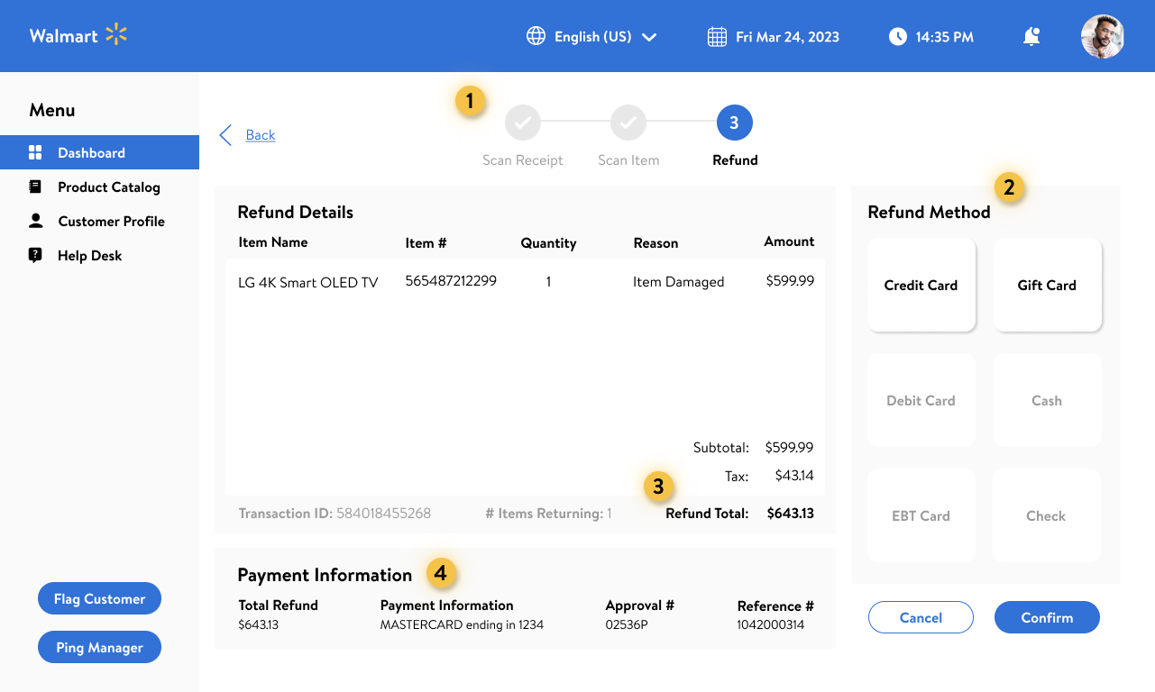
Task: Click the globe language icon
Action: [x=536, y=36]
